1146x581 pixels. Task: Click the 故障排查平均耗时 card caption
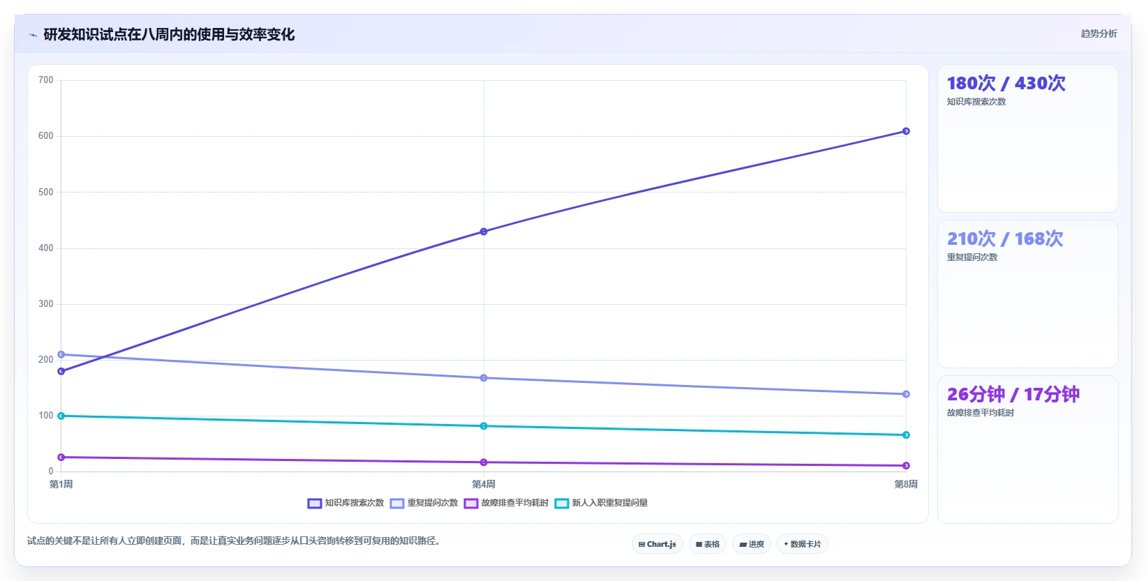(981, 413)
